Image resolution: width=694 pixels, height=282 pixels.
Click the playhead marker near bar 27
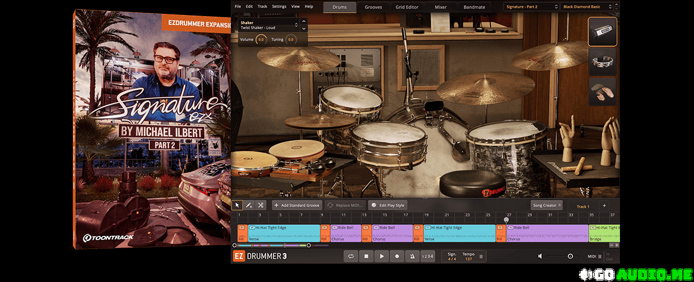(507, 220)
